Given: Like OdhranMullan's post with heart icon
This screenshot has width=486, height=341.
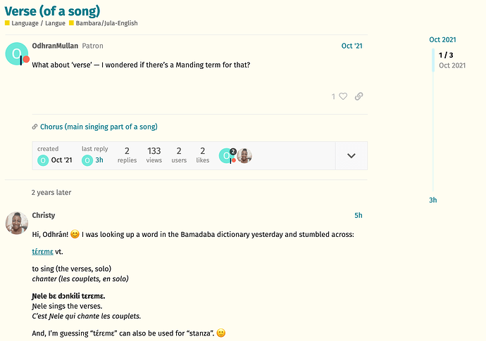Looking at the screenshot, I should coord(343,96).
